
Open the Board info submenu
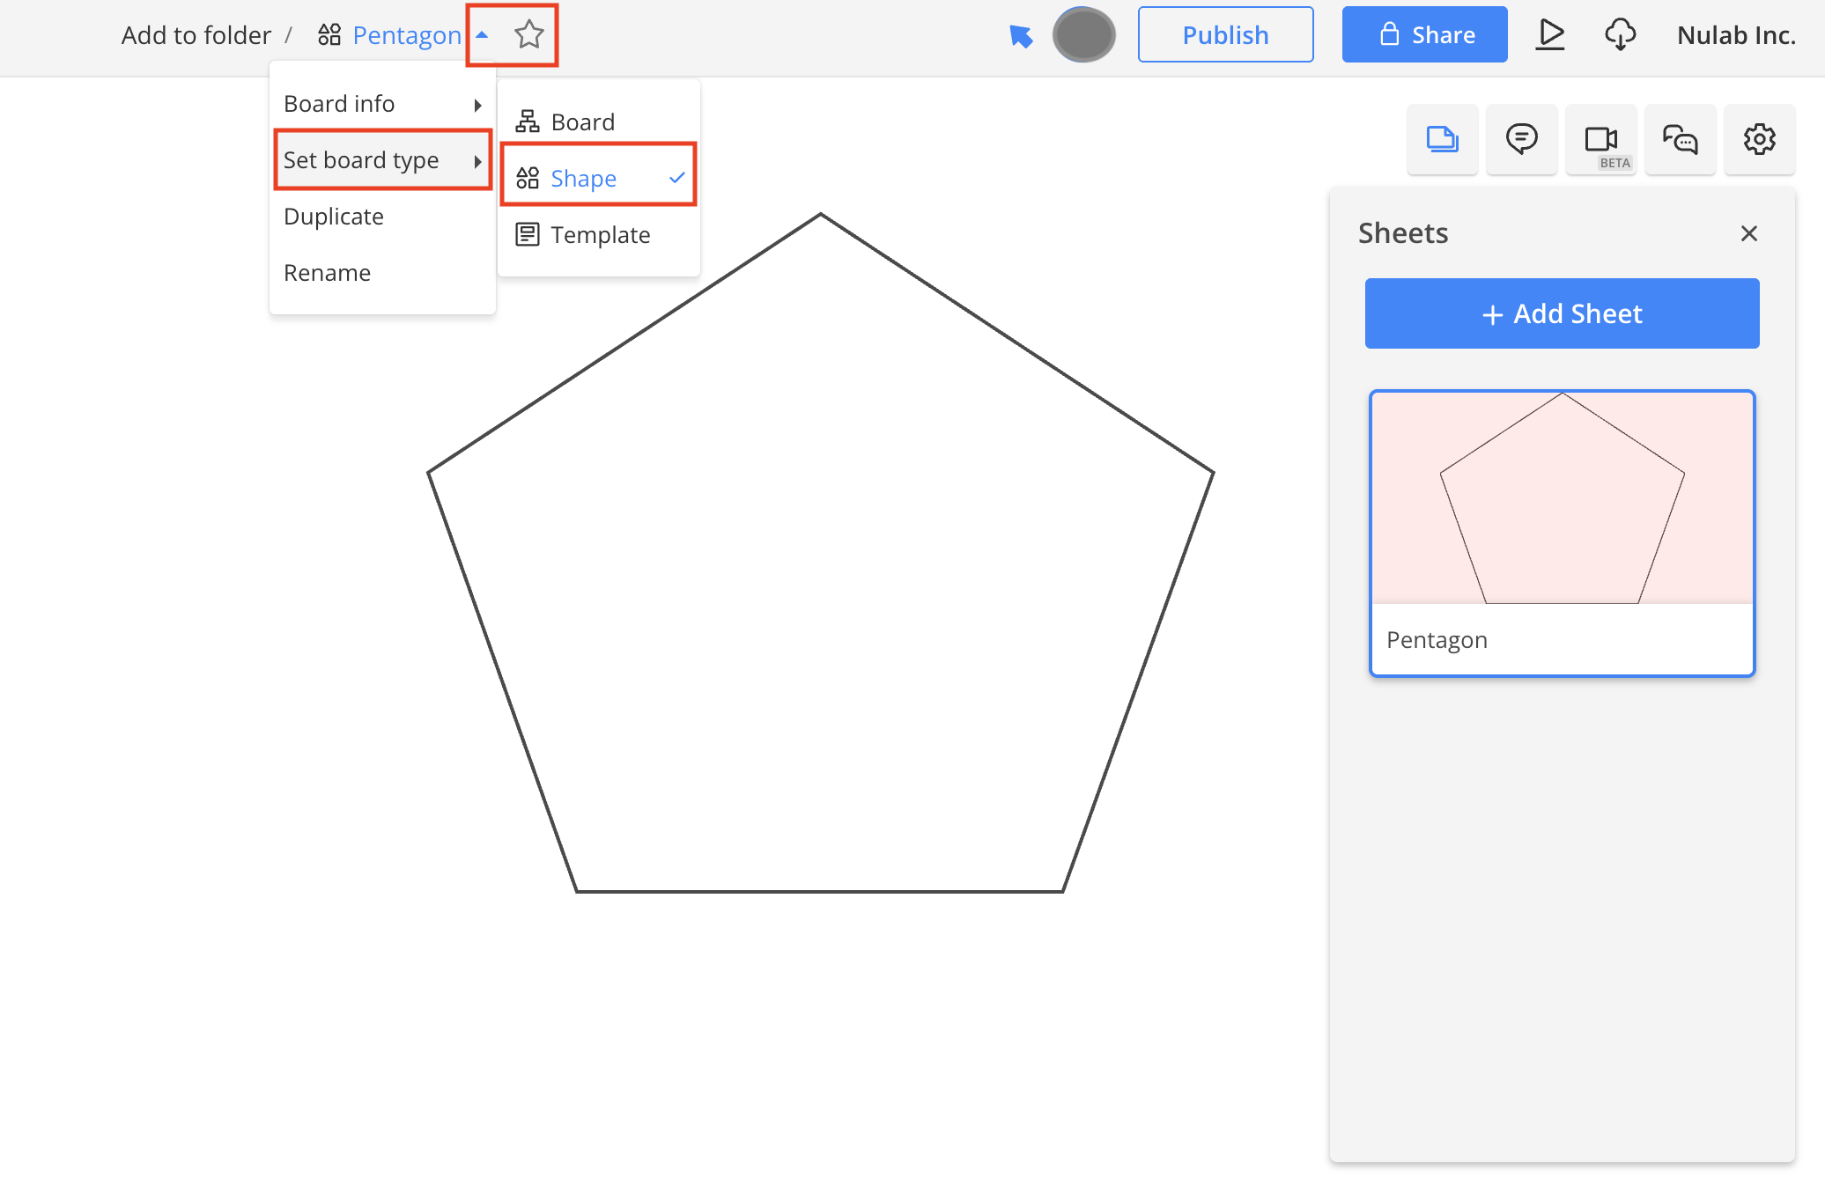(382, 104)
